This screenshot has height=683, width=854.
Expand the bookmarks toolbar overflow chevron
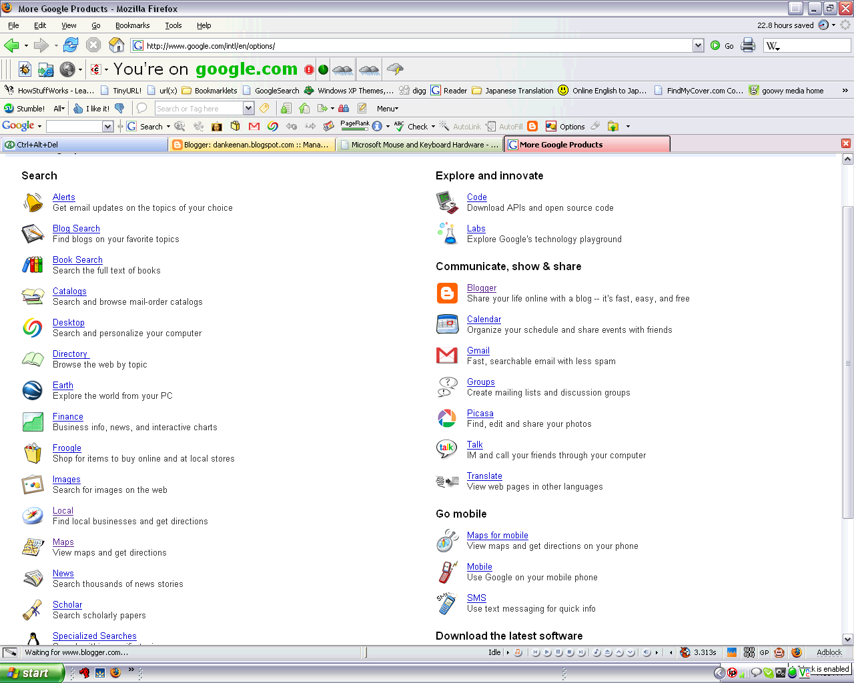845,90
